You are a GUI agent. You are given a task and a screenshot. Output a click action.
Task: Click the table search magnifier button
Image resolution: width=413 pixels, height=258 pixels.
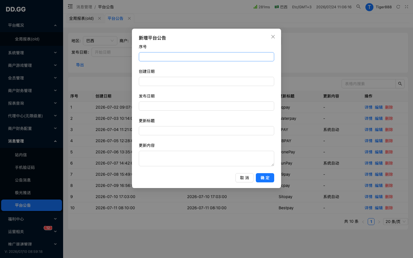point(400,84)
